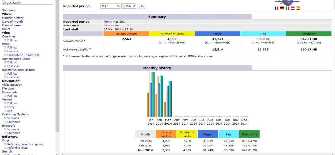Click the small icon beside Entry
Viewport: 335px width, 155px height.
click(x=5, y=107)
